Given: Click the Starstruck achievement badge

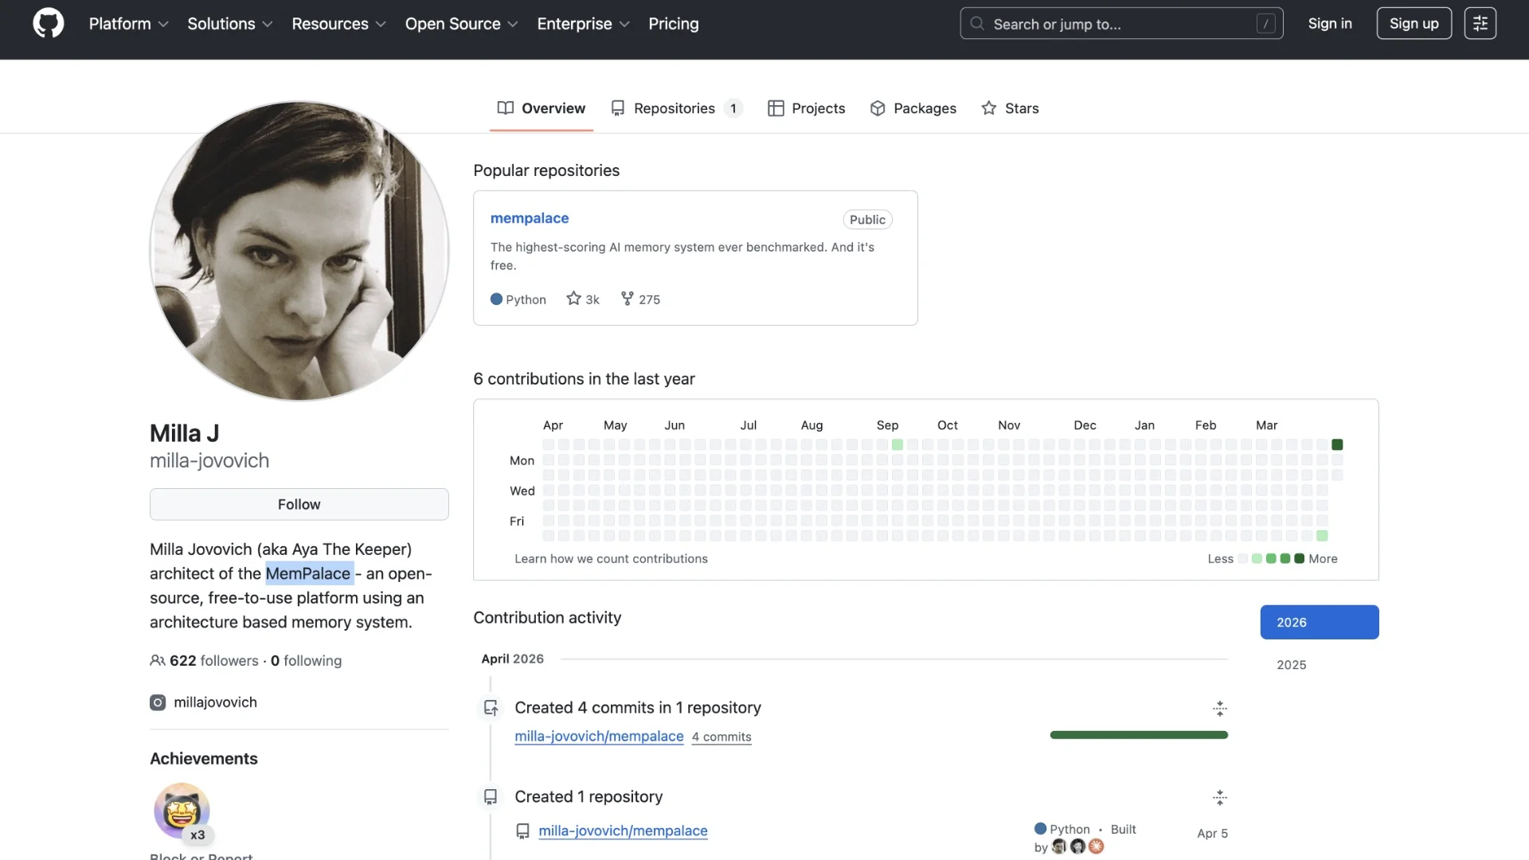Looking at the screenshot, I should point(182,811).
